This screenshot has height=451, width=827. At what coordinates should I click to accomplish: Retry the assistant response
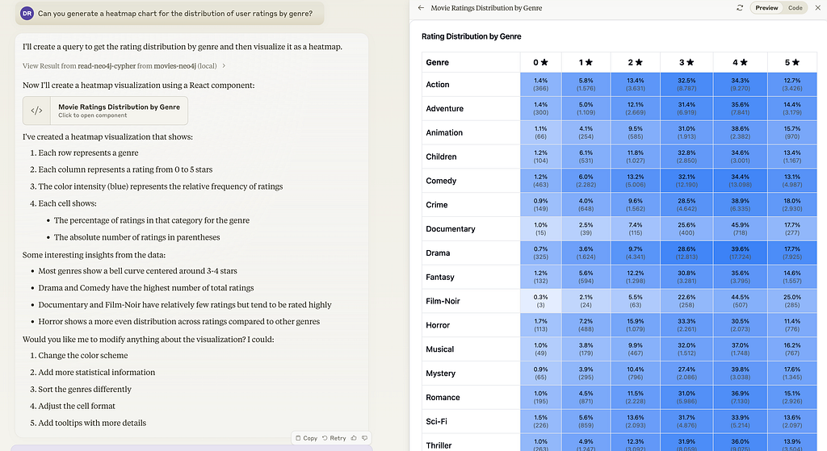(x=334, y=438)
